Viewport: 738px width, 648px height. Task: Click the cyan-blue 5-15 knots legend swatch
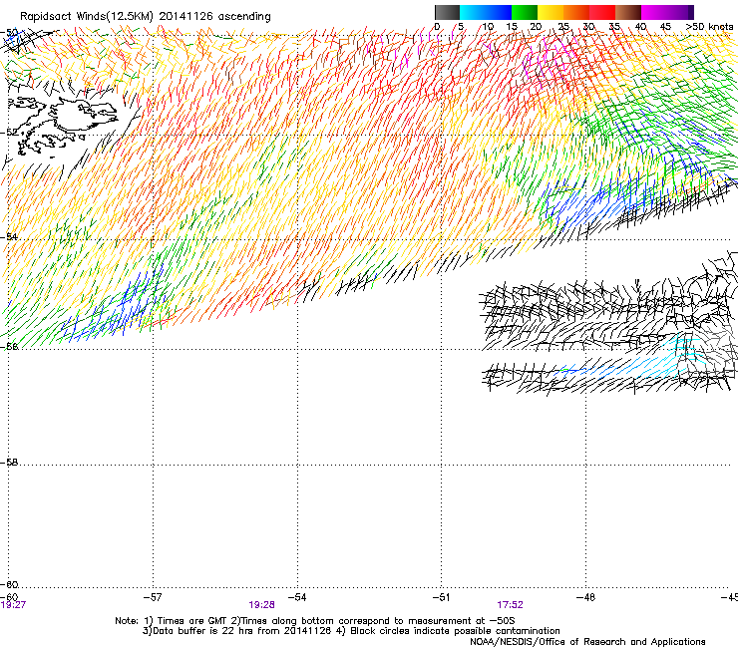tap(486, 12)
